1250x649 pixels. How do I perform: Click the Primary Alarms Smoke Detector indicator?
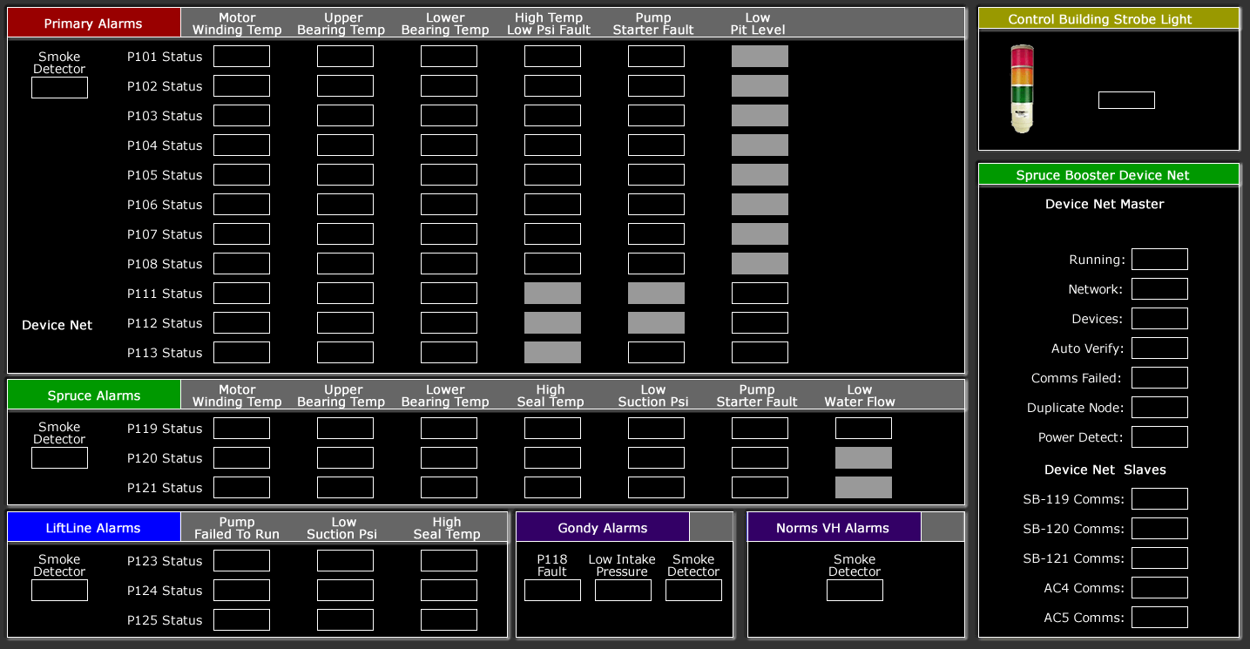59,88
